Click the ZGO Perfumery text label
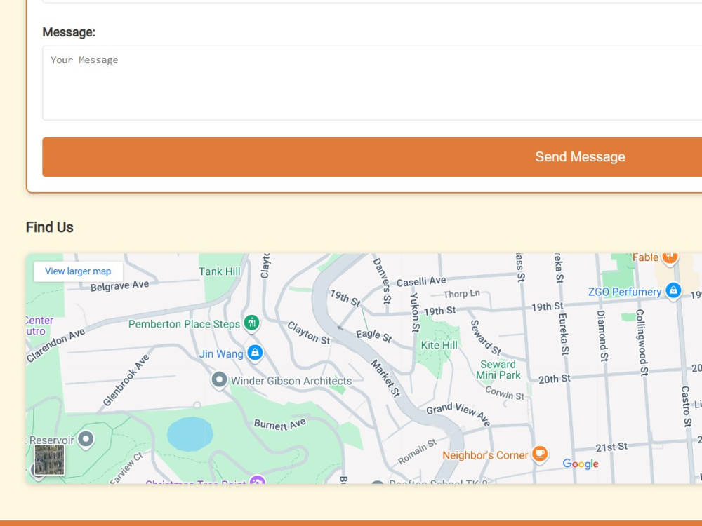This screenshot has height=526, width=702. (625, 292)
